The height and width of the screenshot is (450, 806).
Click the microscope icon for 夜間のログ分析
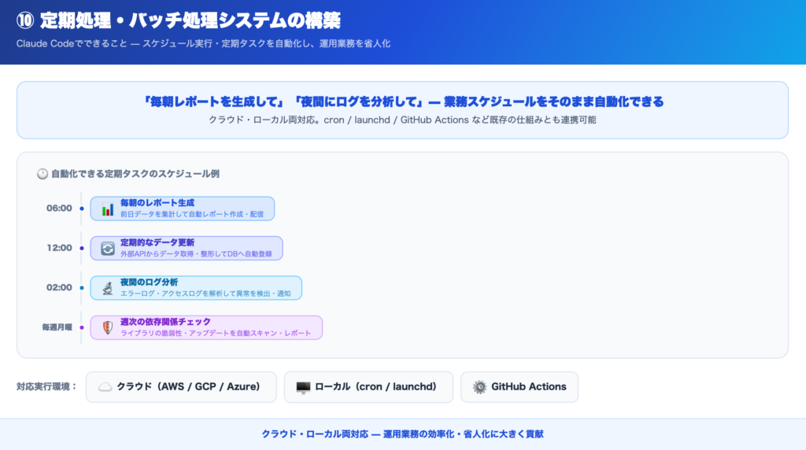107,288
